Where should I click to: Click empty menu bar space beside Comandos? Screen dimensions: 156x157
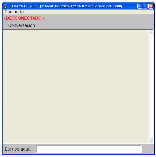point(90,12)
